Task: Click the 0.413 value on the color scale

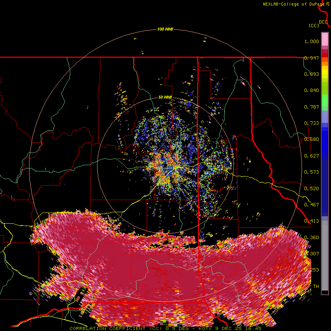Action: tap(312, 221)
